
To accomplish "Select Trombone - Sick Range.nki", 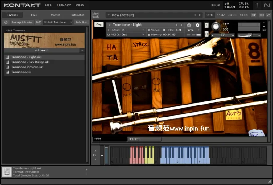I will tap(30, 62).
